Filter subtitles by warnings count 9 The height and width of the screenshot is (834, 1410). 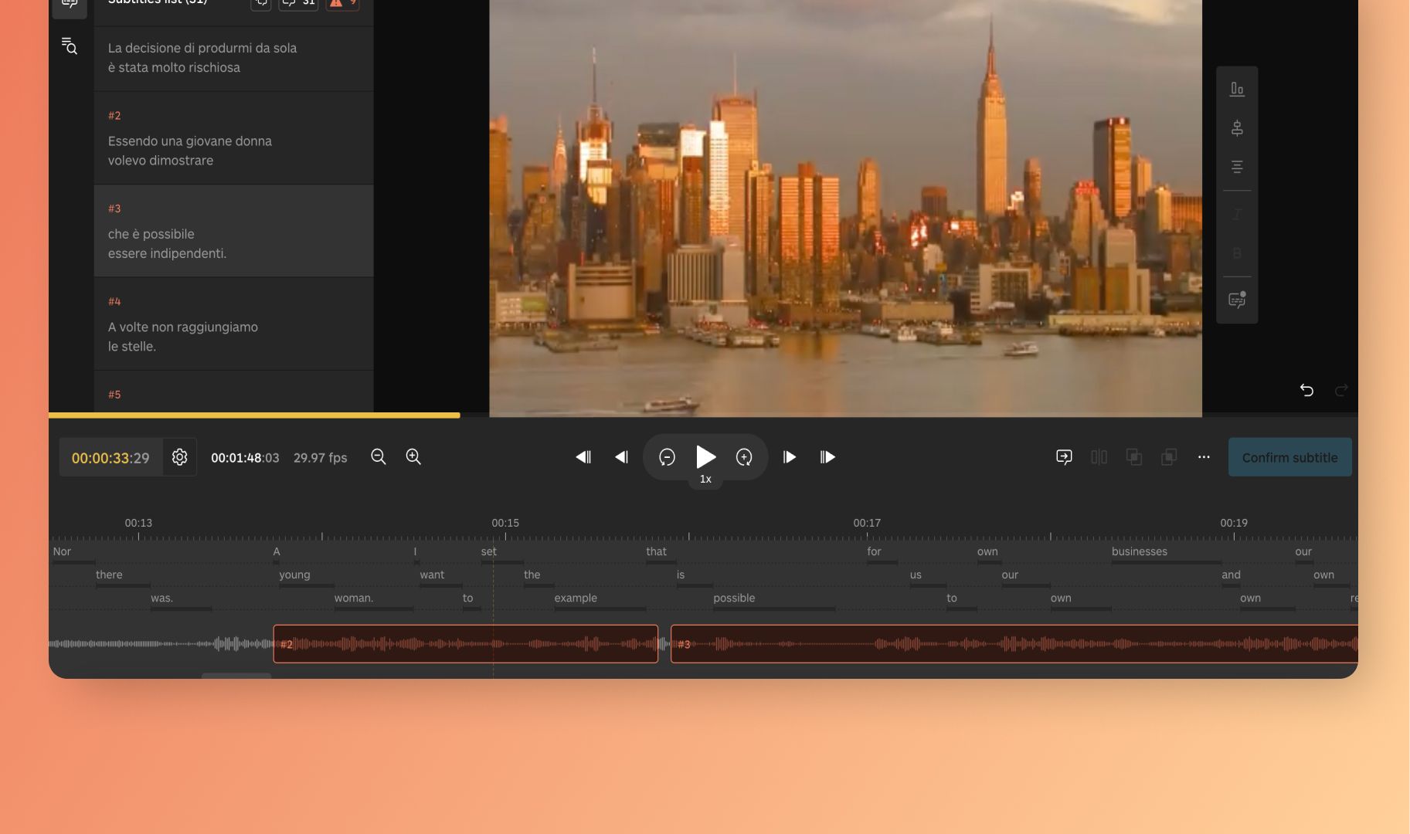(x=343, y=4)
